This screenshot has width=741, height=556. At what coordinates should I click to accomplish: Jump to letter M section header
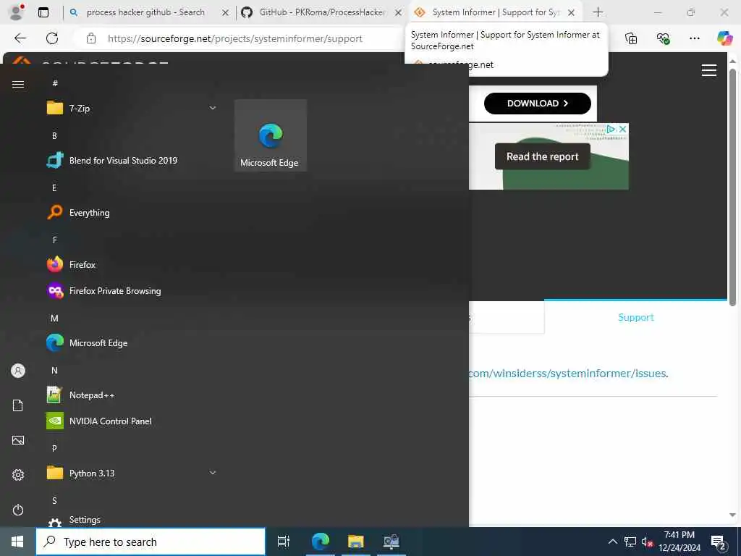coord(54,319)
